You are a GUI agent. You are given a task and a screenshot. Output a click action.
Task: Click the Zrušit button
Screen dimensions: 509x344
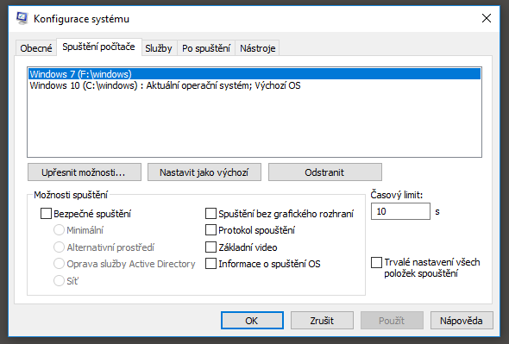(x=322, y=321)
